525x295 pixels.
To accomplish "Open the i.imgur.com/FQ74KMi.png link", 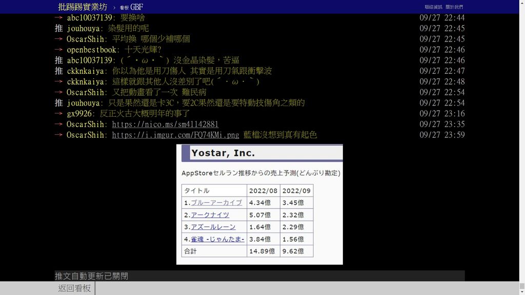I will tap(175, 135).
